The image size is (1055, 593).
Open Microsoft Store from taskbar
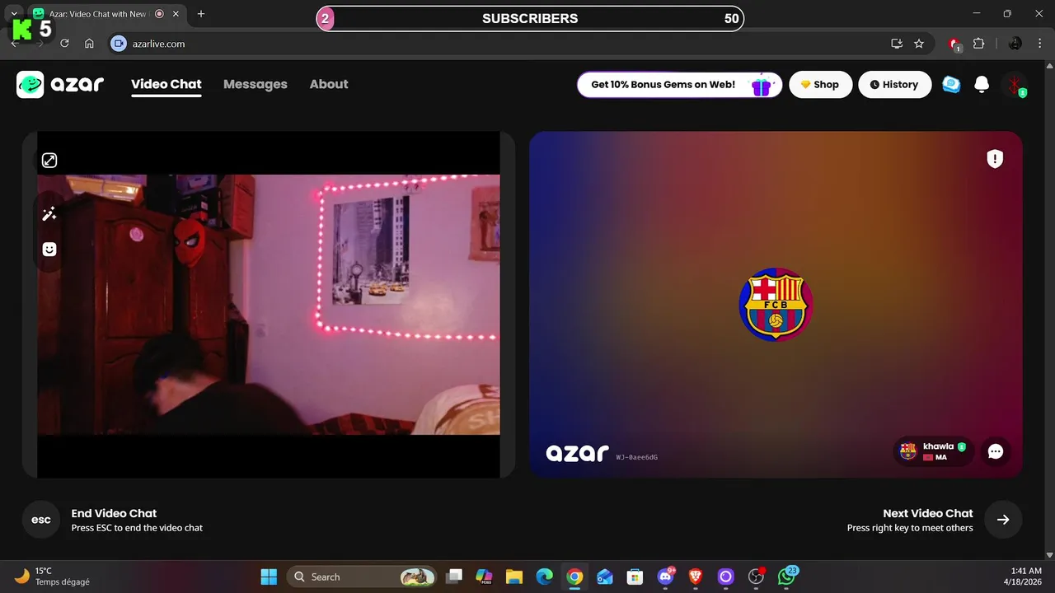tap(635, 577)
